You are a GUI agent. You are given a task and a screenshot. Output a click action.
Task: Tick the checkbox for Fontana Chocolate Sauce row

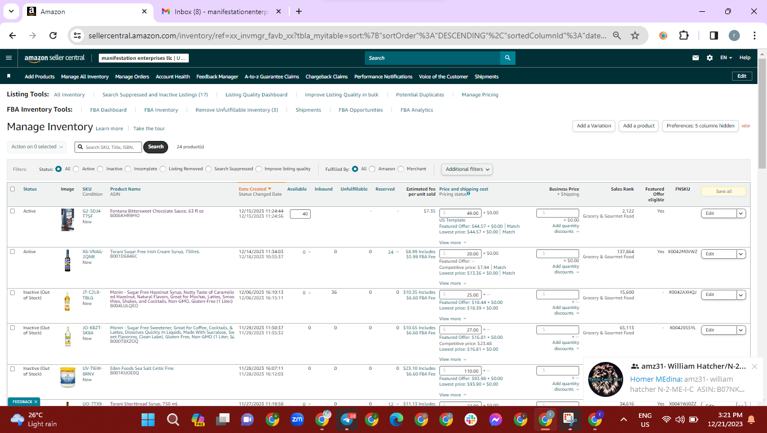coord(12,211)
